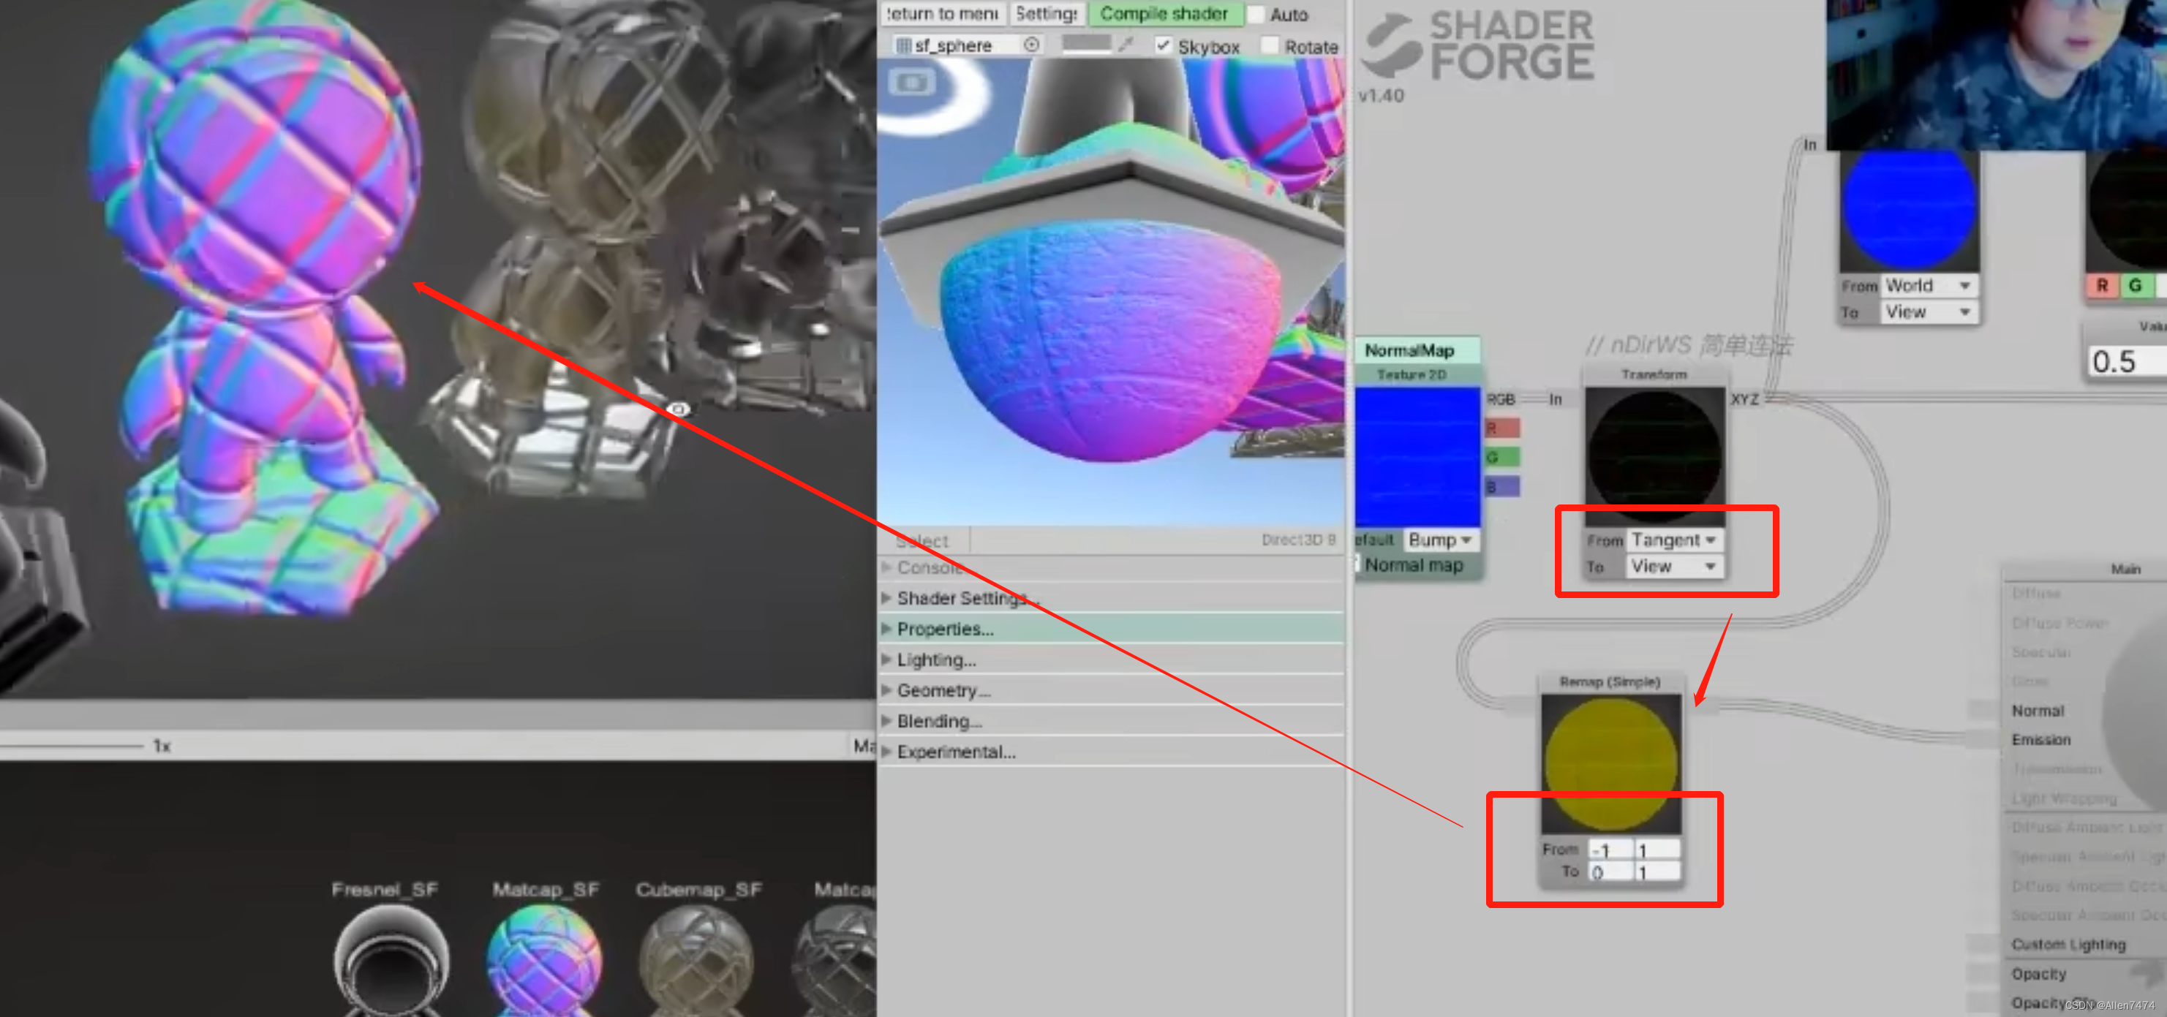
Task: Expand the Properties section
Action: click(944, 630)
